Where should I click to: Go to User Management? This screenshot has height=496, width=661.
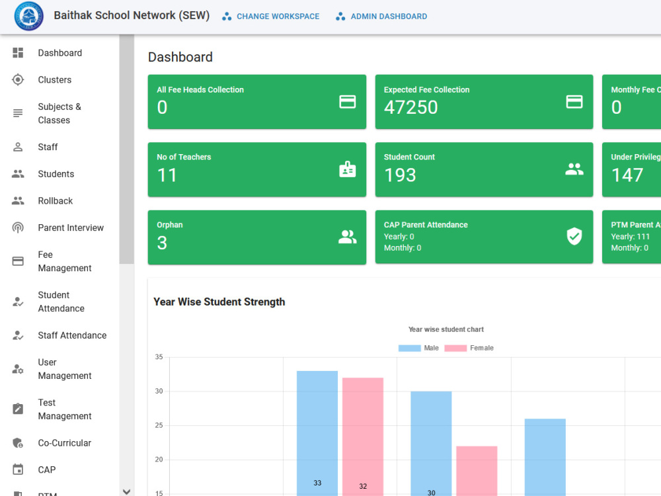pyautogui.click(x=60, y=369)
